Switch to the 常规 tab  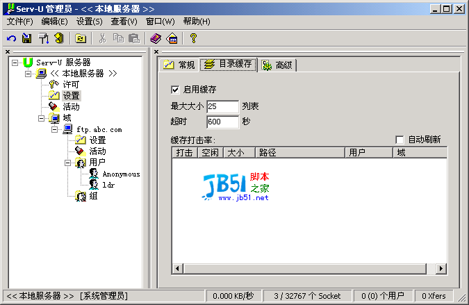click(179, 65)
